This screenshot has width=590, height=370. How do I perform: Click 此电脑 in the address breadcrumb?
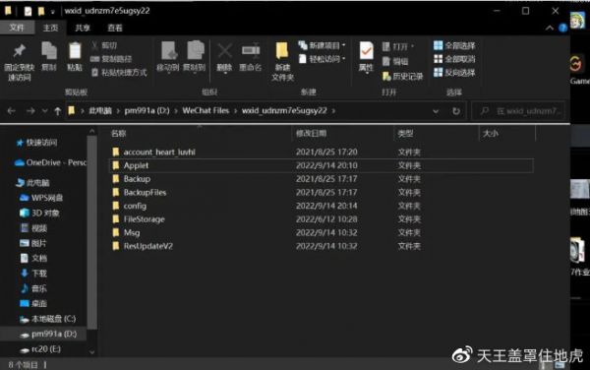point(100,110)
